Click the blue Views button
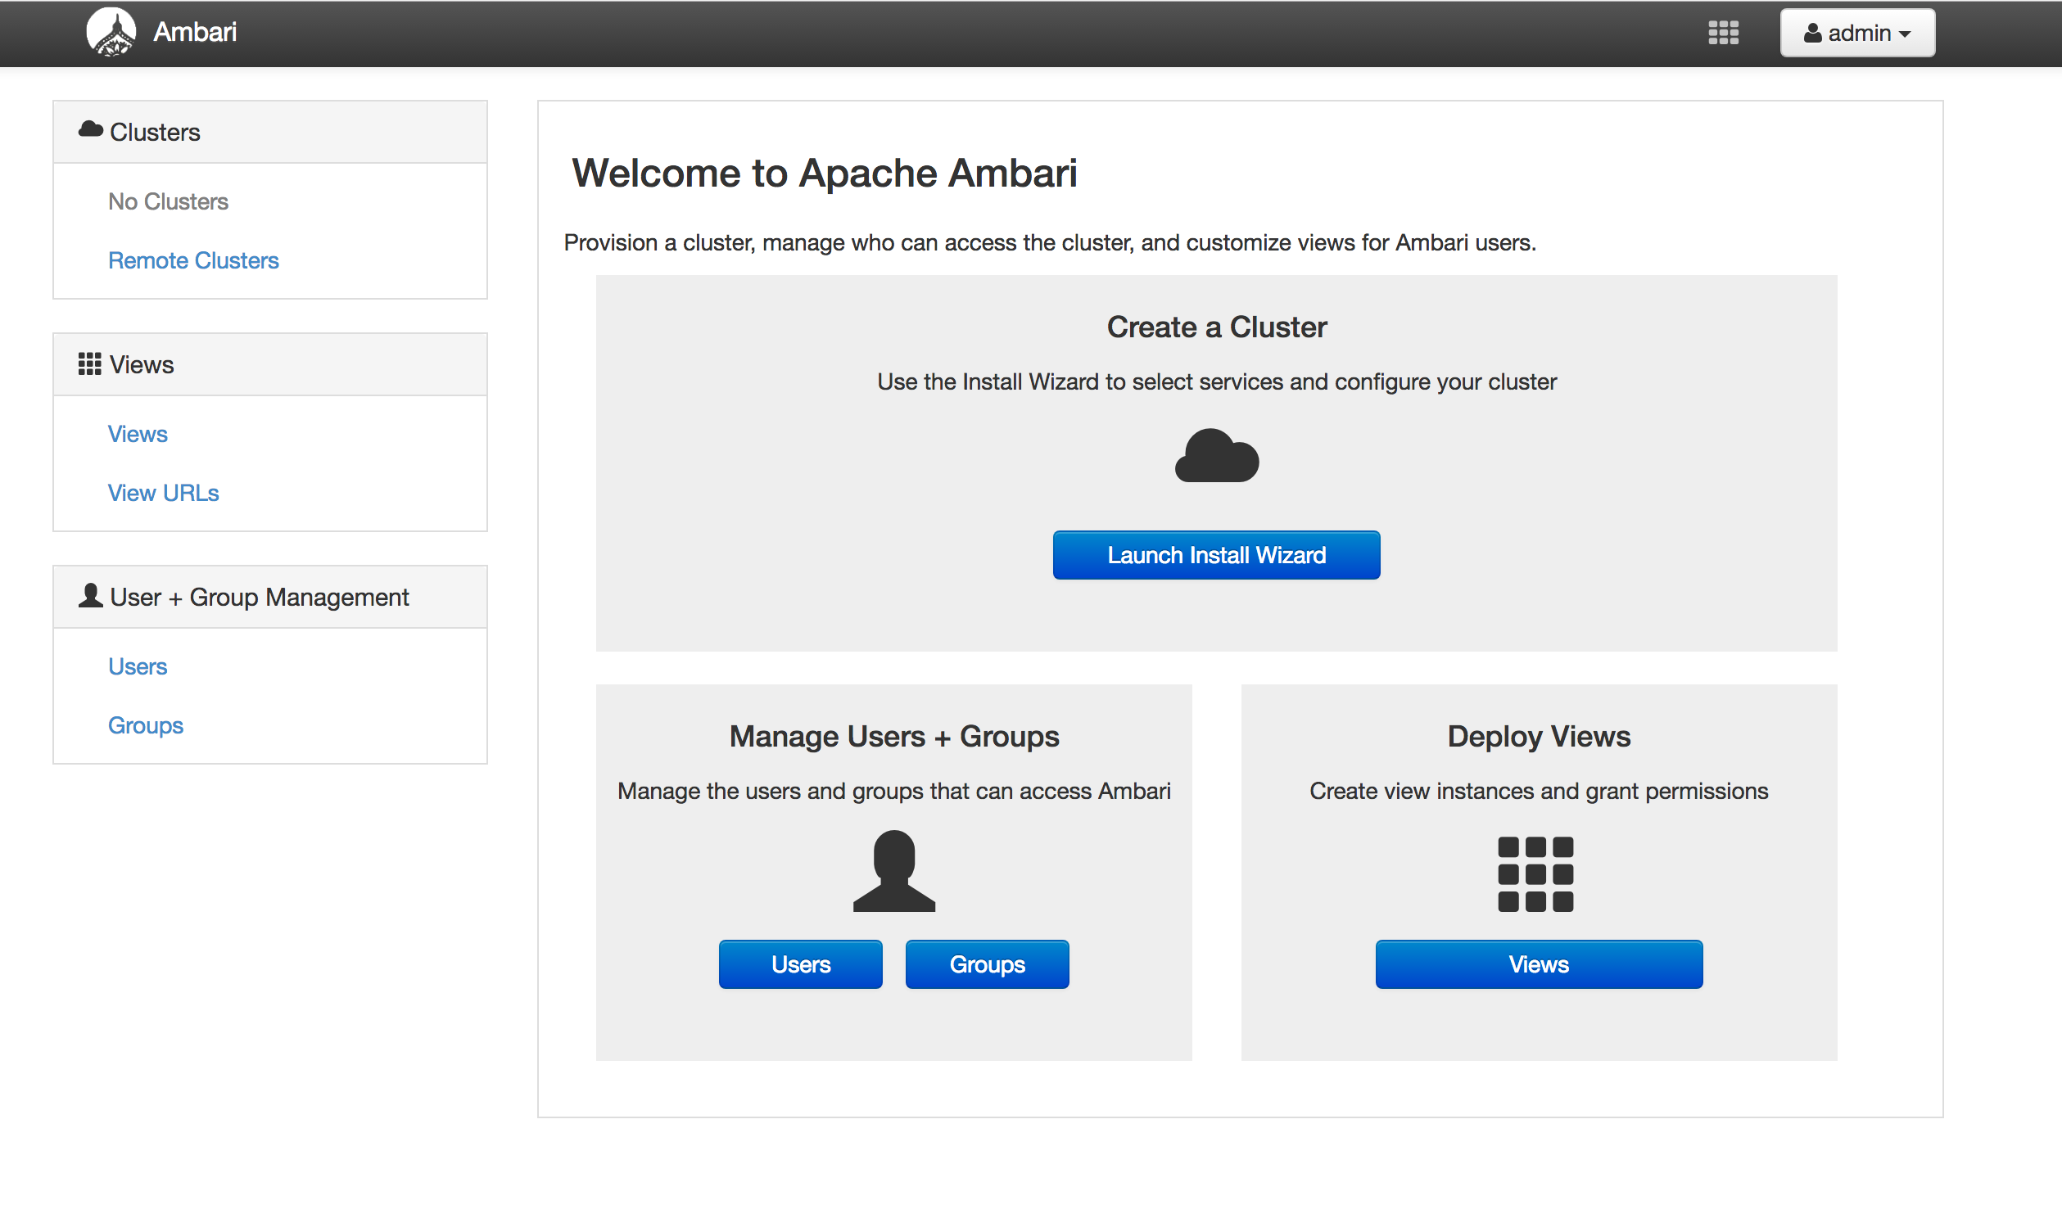The image size is (2062, 1205). pos(1538,964)
